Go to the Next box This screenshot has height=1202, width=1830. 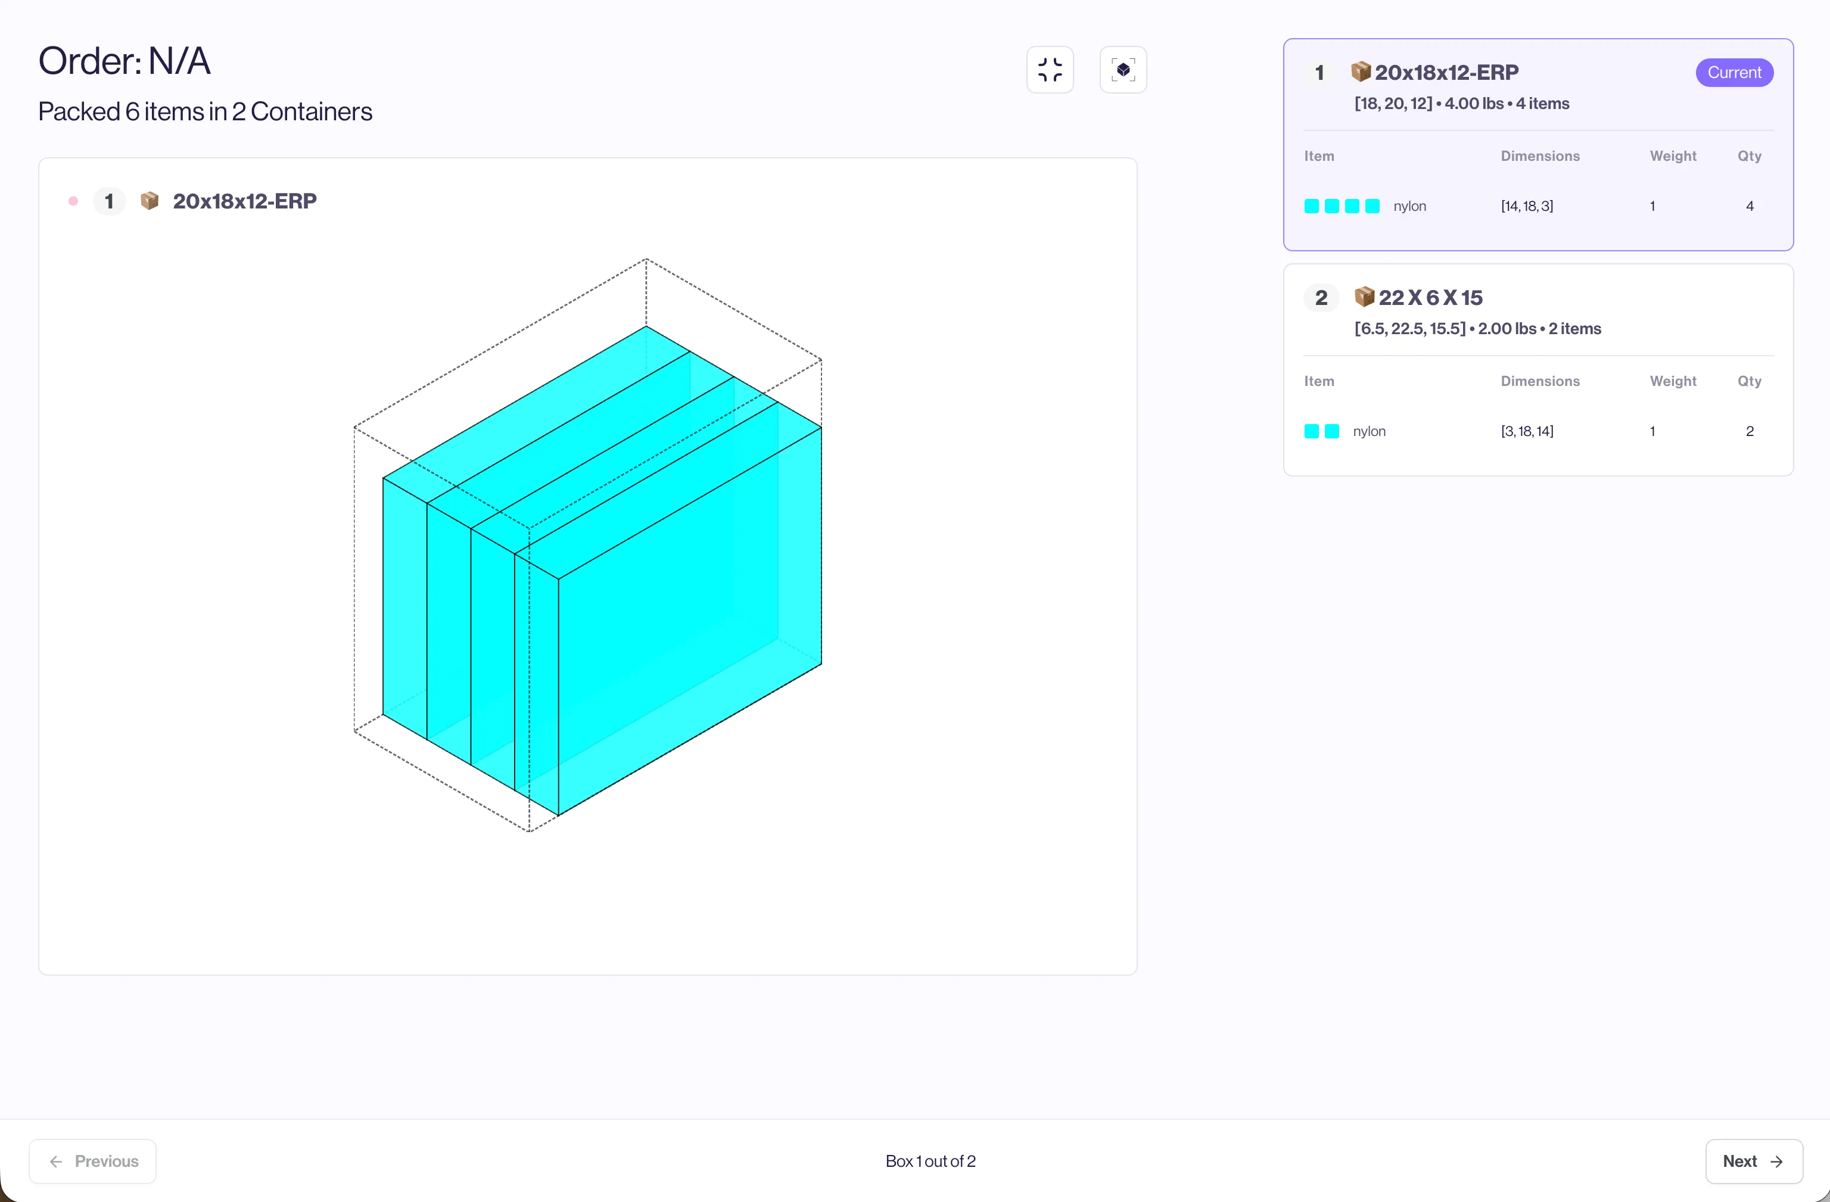pos(1753,1160)
